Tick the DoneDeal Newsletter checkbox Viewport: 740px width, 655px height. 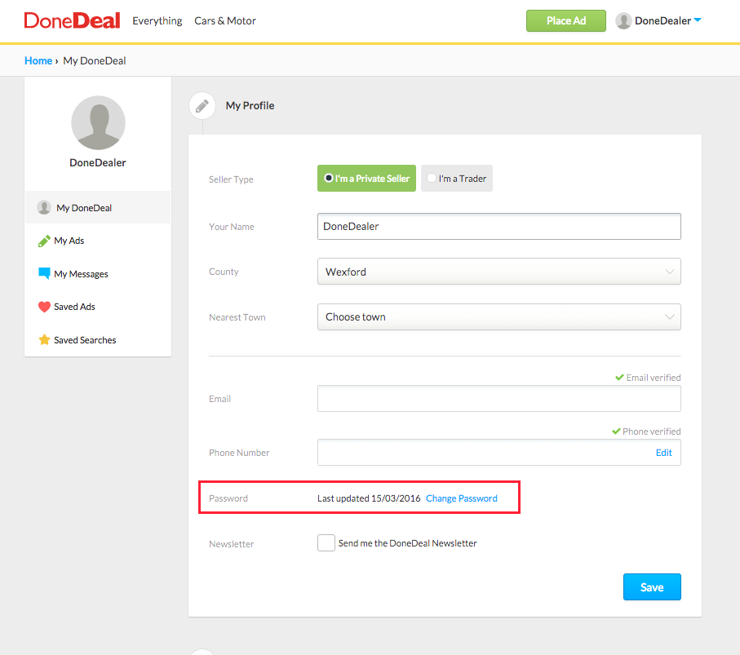[x=326, y=543]
